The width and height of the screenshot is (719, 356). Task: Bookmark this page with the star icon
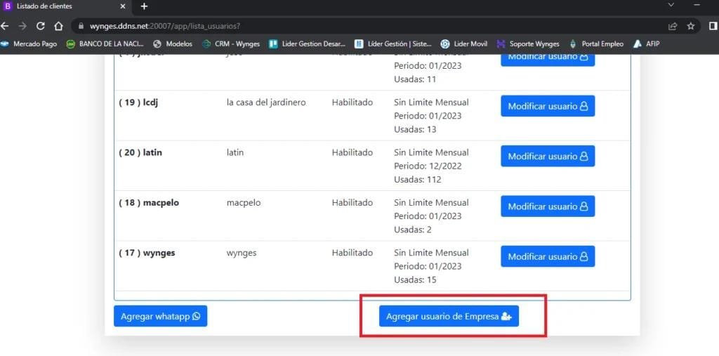click(x=691, y=26)
